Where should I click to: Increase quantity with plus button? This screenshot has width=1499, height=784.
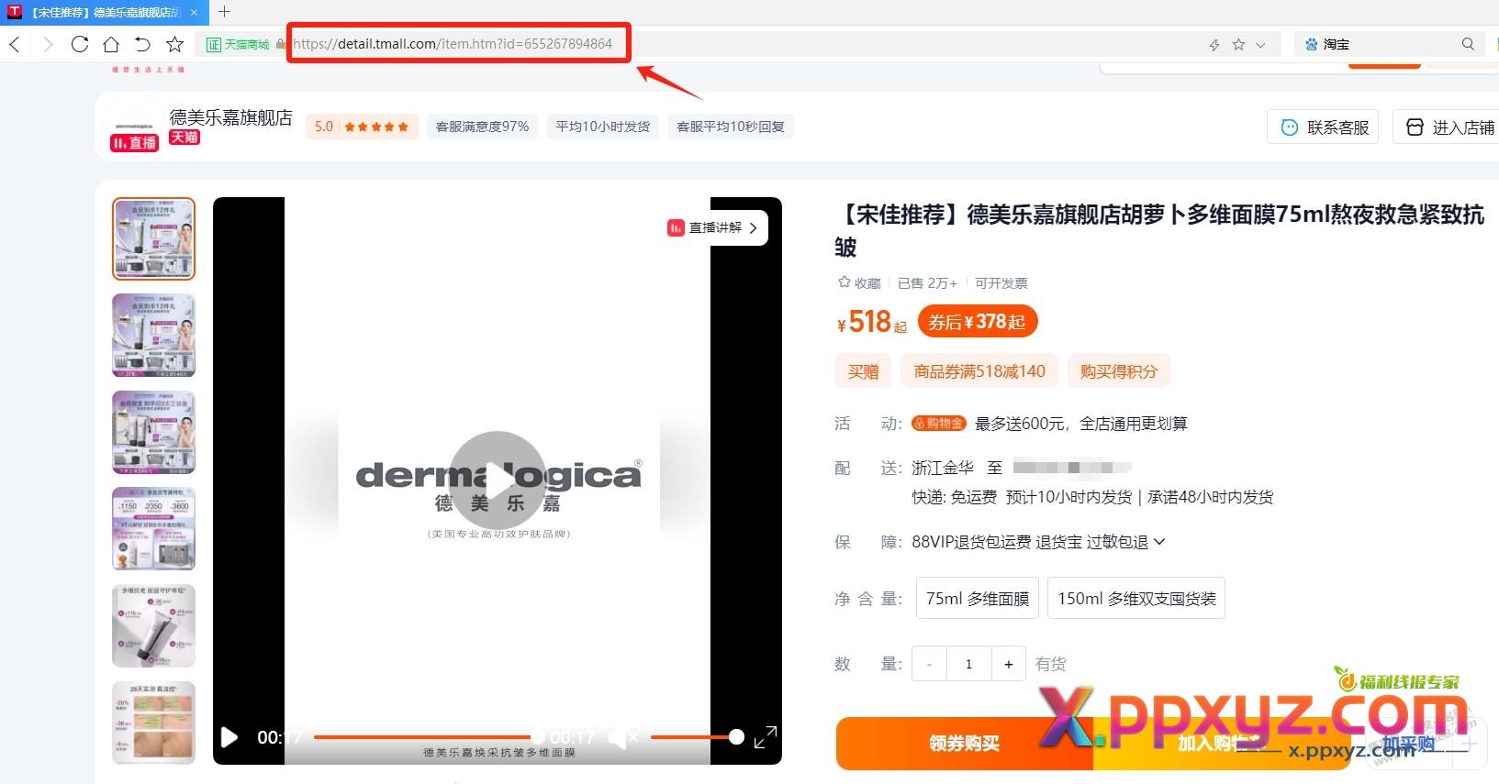click(1008, 664)
